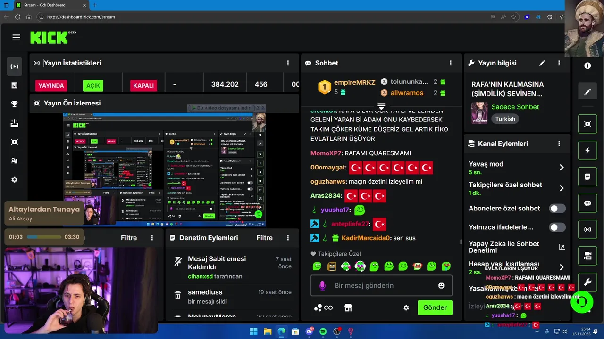Click the Bir mesaj gönderin input field
Screen dimensions: 604x339
pos(381,285)
